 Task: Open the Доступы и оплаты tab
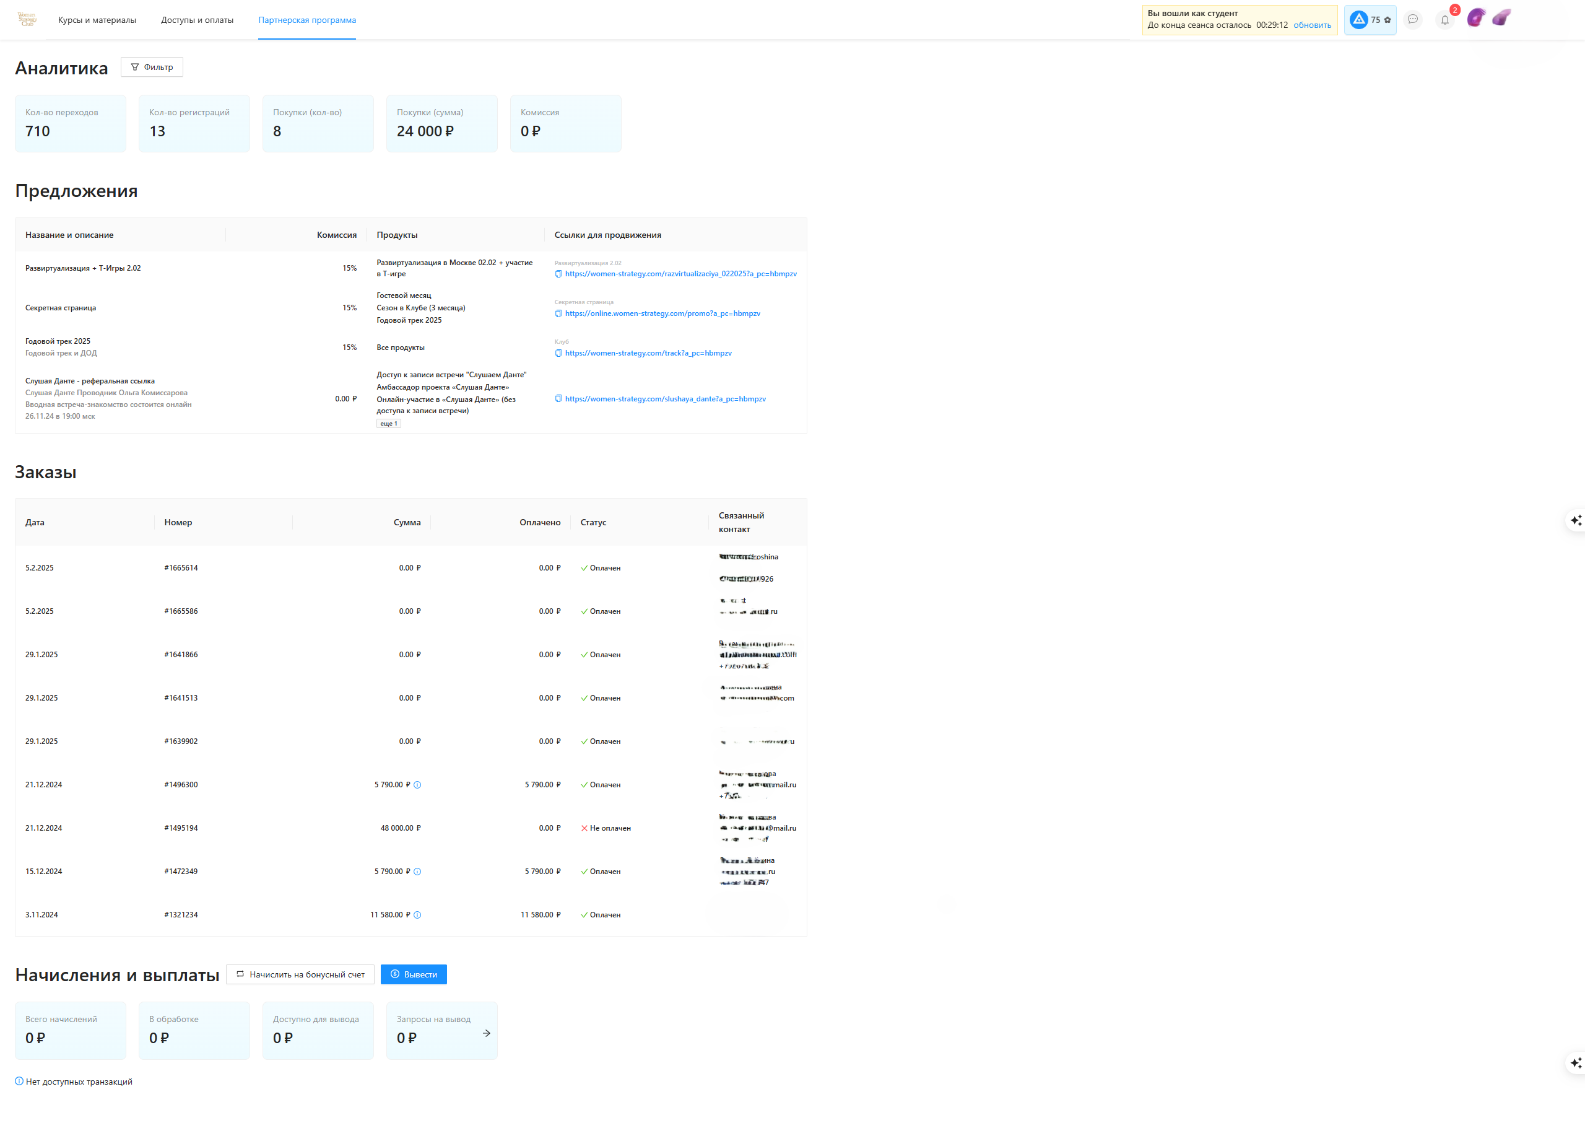pos(197,19)
